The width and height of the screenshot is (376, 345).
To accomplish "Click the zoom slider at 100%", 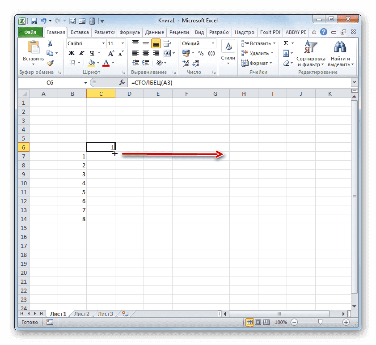I will pyautogui.click(x=320, y=322).
